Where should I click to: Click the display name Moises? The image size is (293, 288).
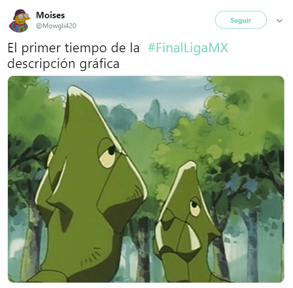pyautogui.click(x=50, y=15)
